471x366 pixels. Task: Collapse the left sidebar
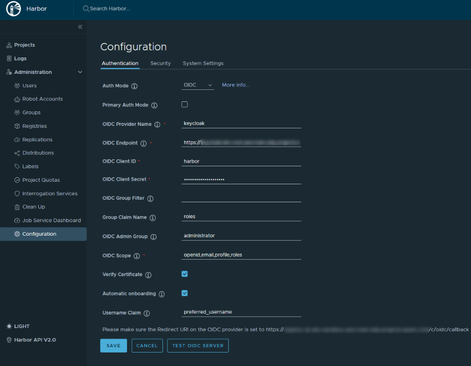[x=80, y=27]
